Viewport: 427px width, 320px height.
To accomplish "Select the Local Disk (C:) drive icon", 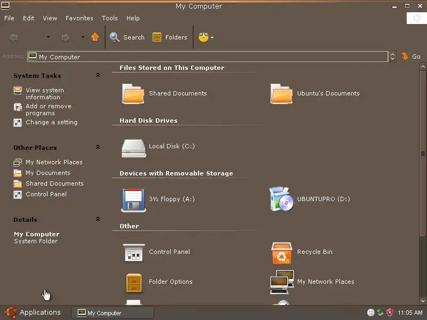I will tap(133, 148).
